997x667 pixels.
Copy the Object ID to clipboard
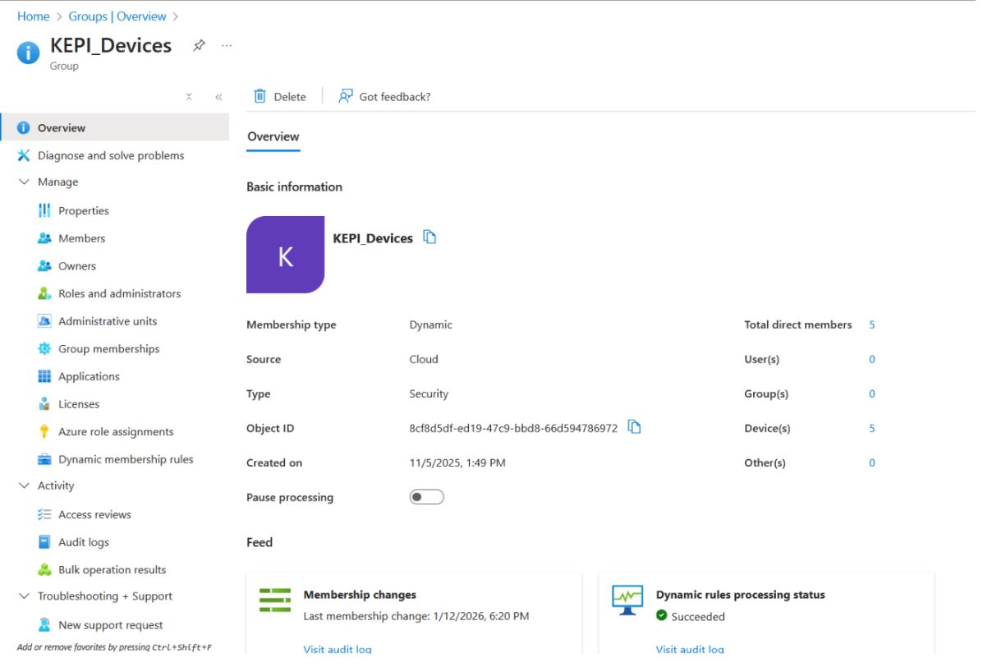pyautogui.click(x=634, y=427)
